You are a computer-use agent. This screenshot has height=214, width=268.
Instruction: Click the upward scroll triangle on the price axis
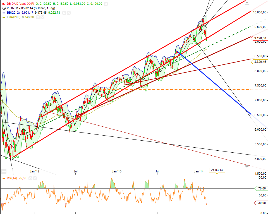pos(247,3)
